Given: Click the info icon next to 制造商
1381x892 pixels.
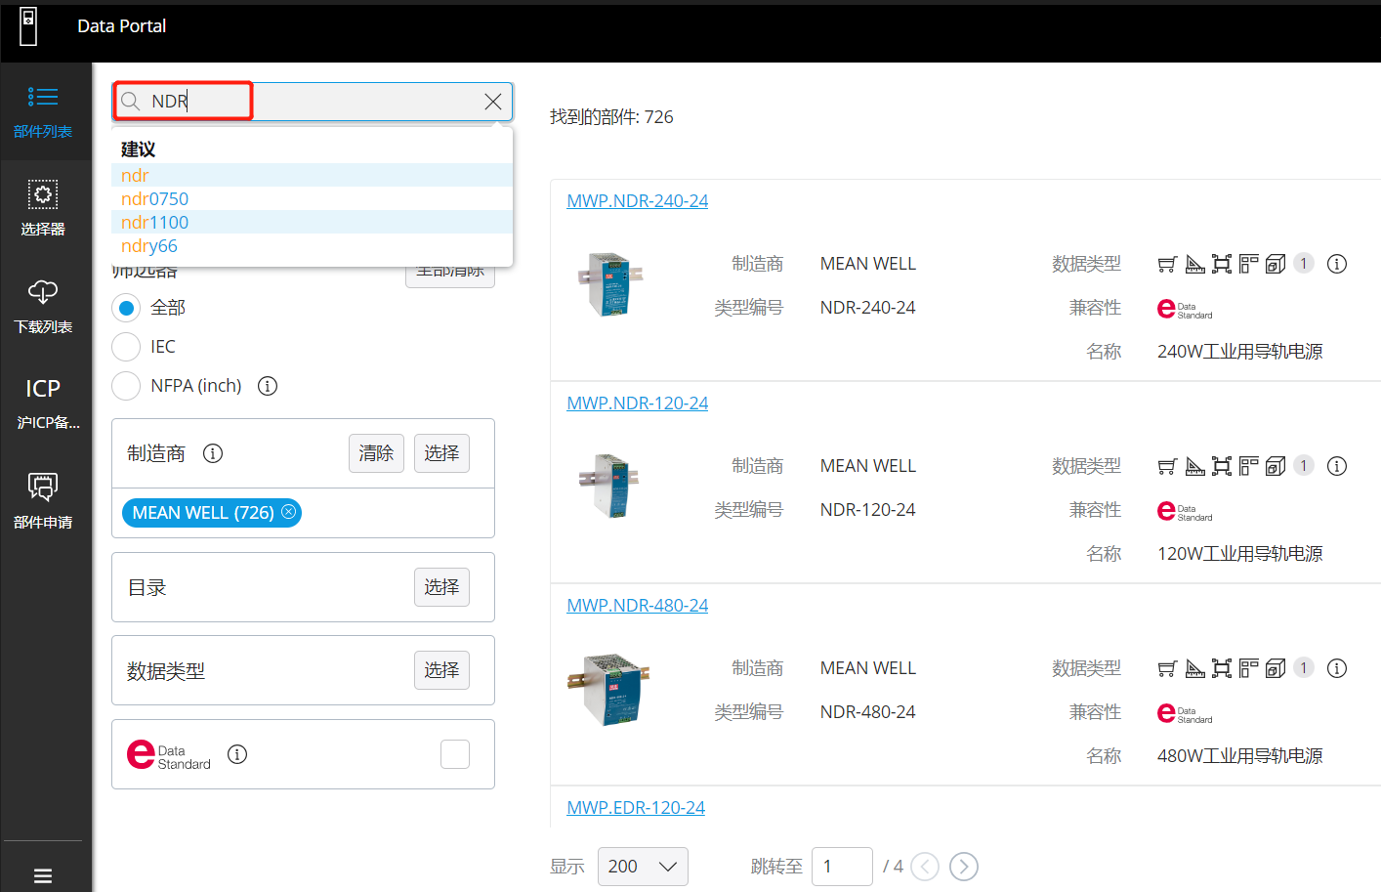Looking at the screenshot, I should point(213,453).
